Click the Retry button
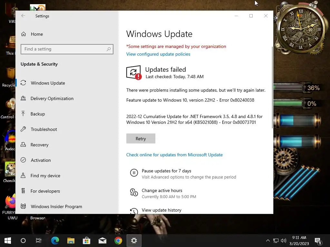This screenshot has height=247, width=330. [141, 139]
